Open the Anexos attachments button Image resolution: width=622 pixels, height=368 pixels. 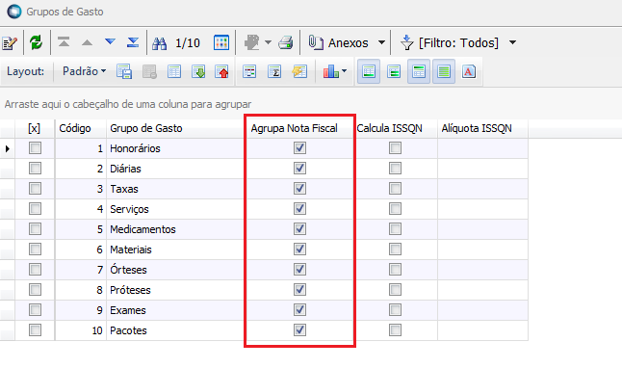pos(338,42)
